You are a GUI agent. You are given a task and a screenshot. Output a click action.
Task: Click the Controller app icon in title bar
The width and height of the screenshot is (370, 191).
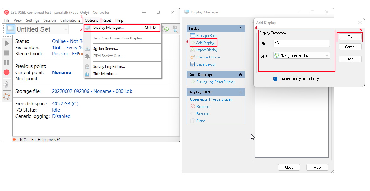(x=7, y=12)
